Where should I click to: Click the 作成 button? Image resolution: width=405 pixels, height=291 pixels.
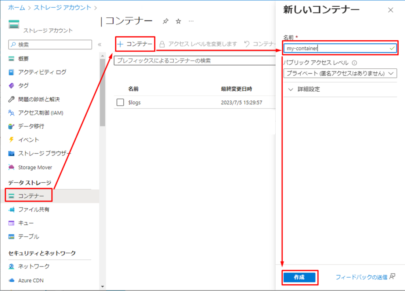[299, 277]
